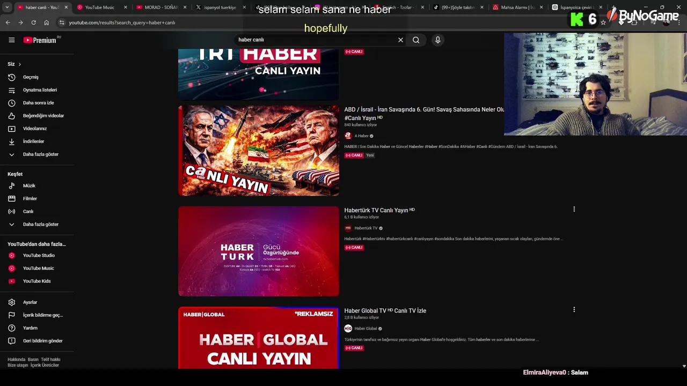The image size is (687, 386).
Task: Go back in the browser
Action: point(8,23)
